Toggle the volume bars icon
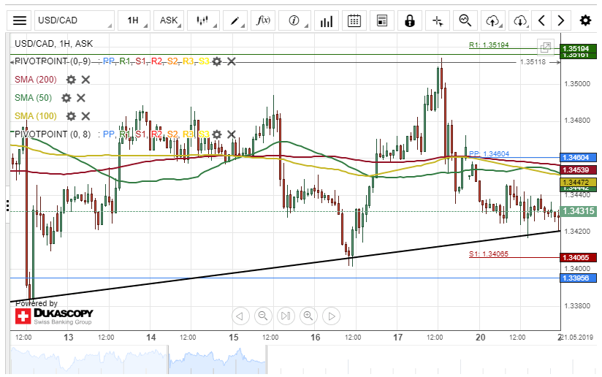The image size is (602, 377). pyautogui.click(x=327, y=20)
